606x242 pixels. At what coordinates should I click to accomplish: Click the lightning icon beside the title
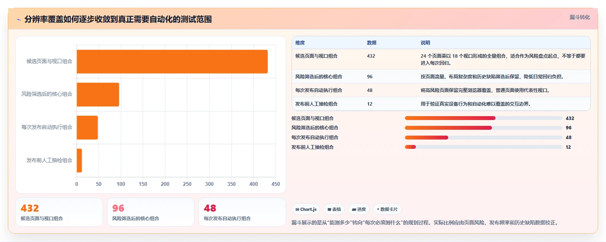coord(18,19)
